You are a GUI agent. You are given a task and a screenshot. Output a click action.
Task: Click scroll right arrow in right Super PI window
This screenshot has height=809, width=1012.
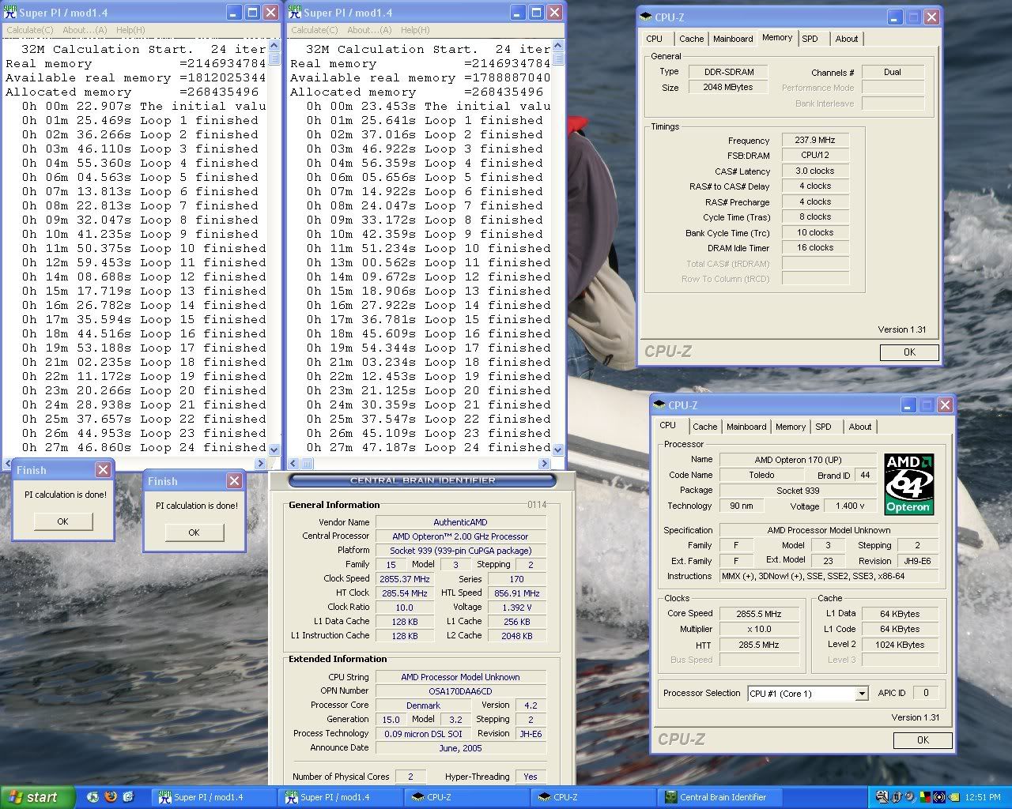tap(546, 464)
